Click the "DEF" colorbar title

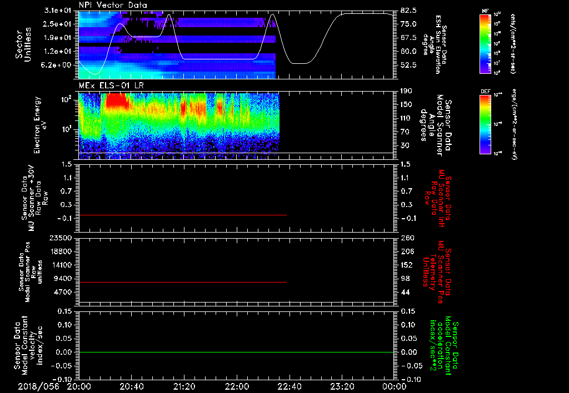pos(486,92)
